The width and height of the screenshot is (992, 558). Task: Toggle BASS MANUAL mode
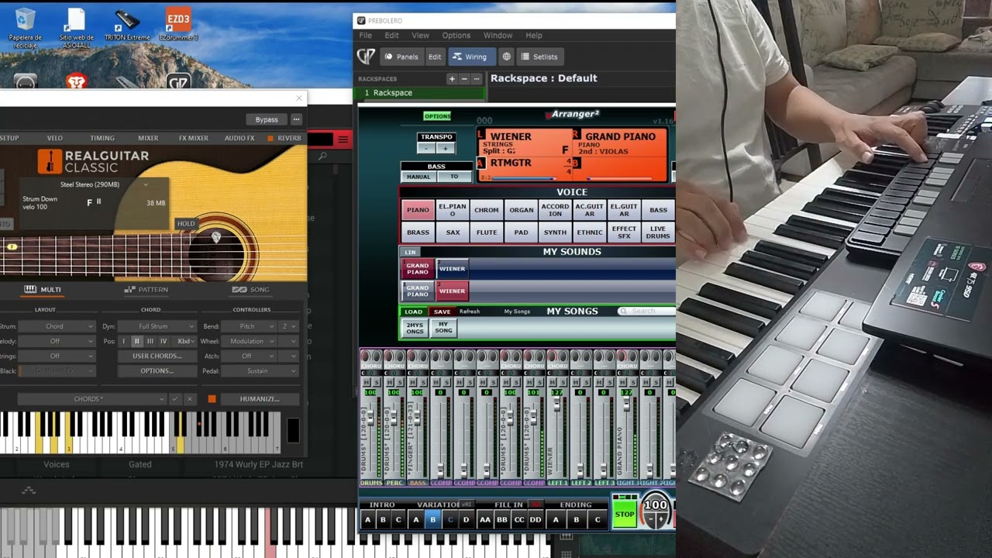(x=418, y=177)
